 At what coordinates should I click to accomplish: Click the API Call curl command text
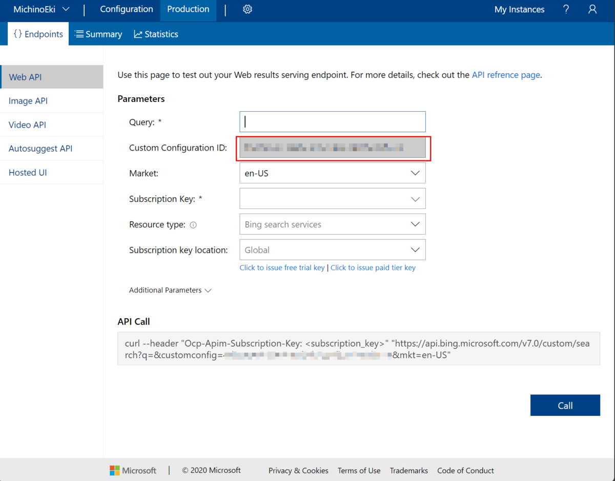tap(359, 349)
